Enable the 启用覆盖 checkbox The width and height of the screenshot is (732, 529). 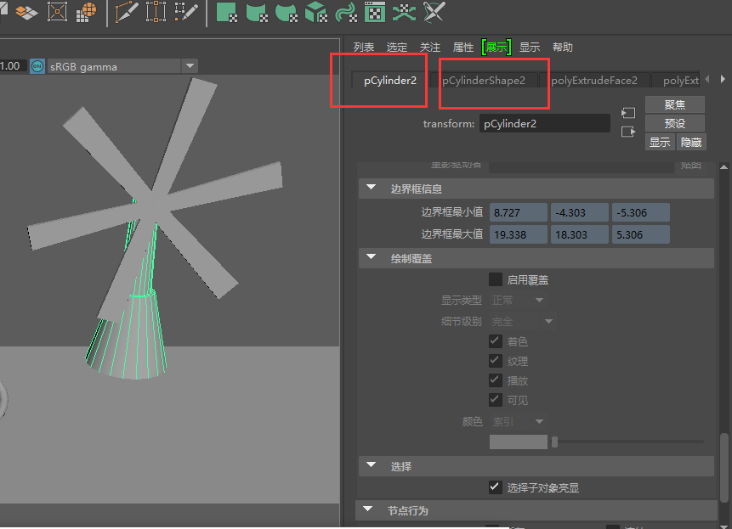point(496,279)
